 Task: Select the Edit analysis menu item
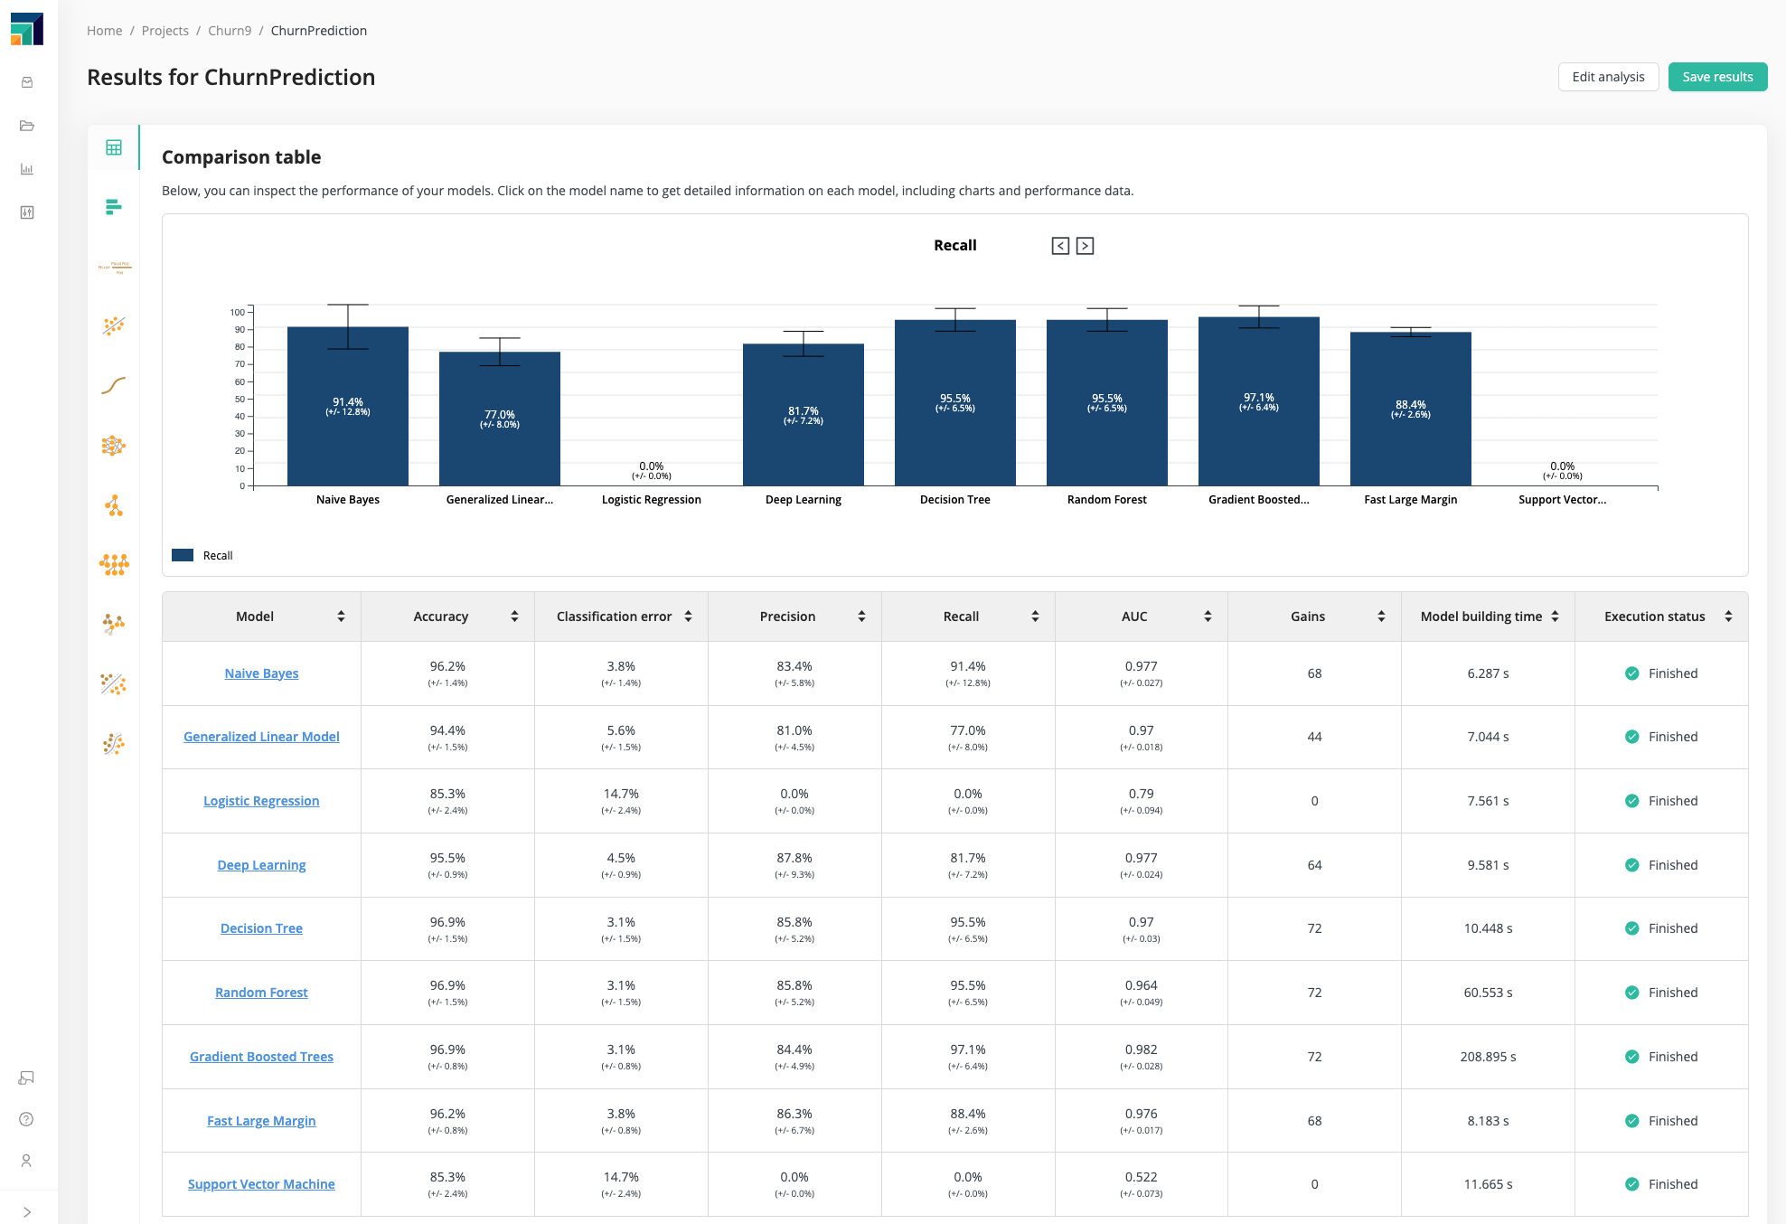pos(1608,76)
